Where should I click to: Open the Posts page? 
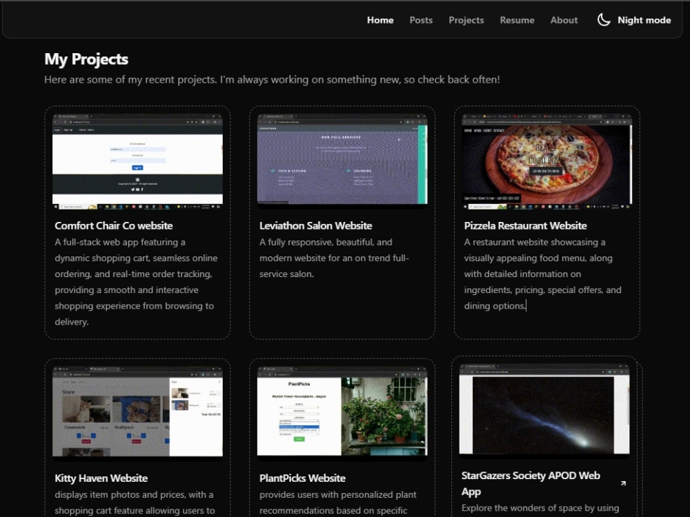tap(421, 20)
